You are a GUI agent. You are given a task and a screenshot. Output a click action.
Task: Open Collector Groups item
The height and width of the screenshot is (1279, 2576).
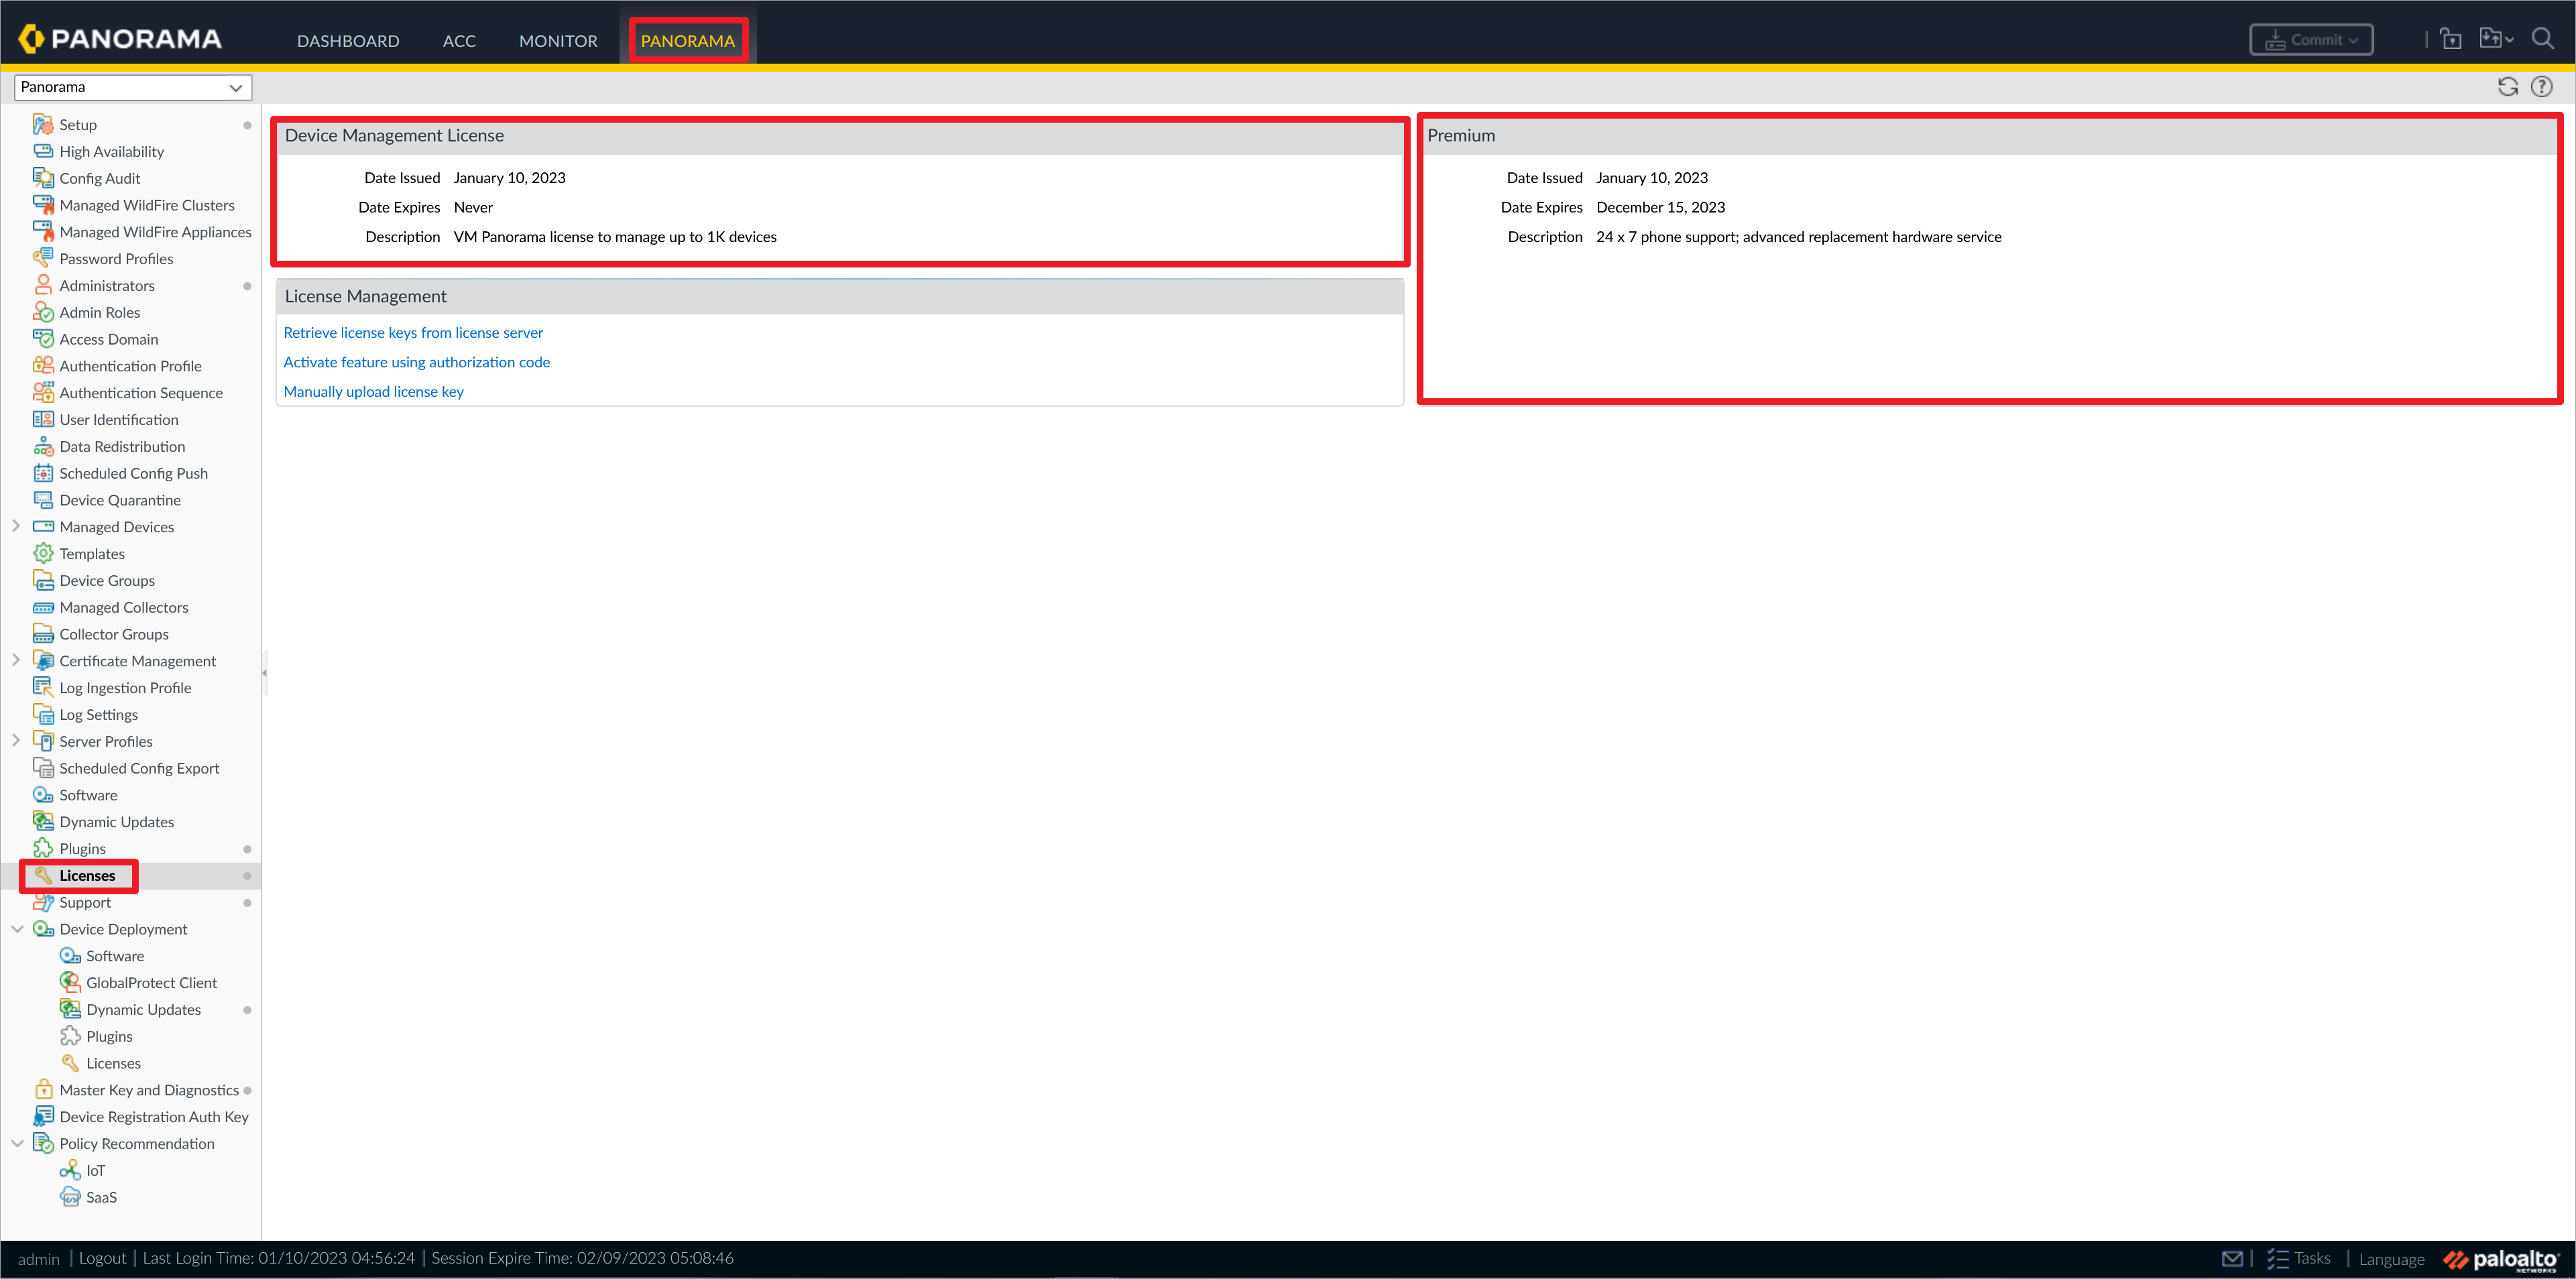114,634
